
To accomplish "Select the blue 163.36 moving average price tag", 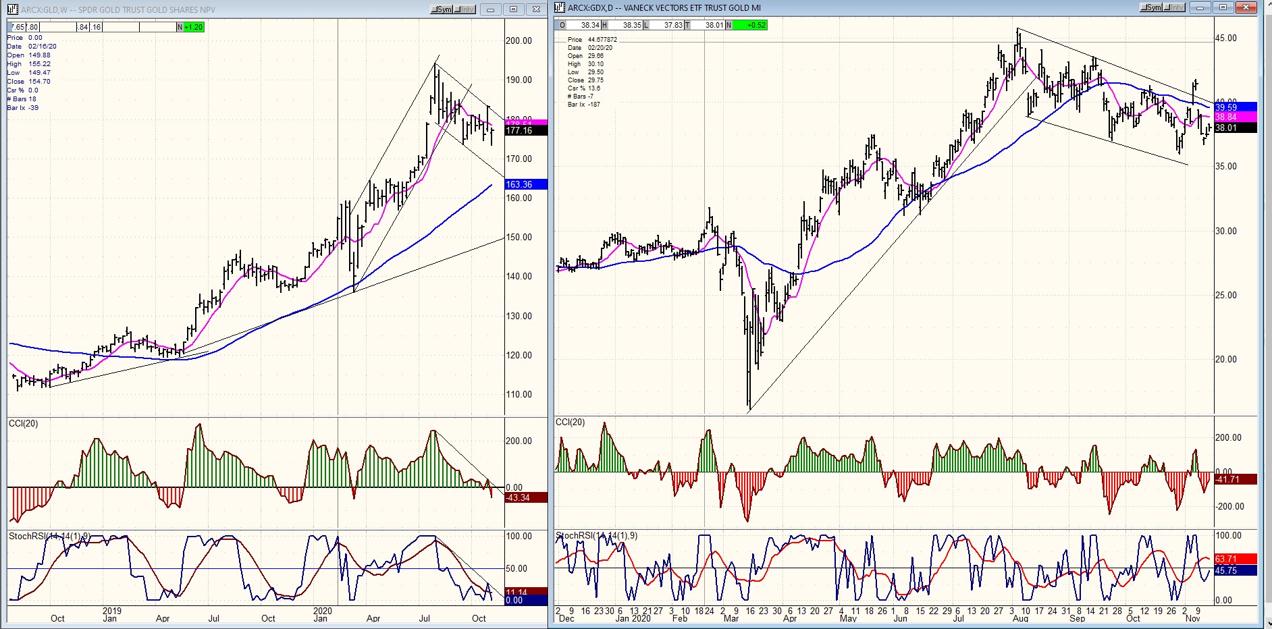I will pos(525,184).
